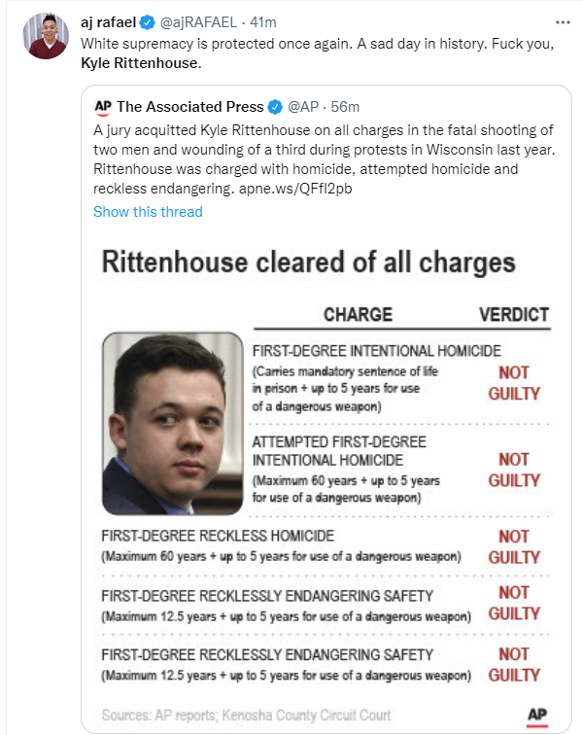
Task: Open the @ajRAFAEL handle
Action: pyautogui.click(x=198, y=22)
